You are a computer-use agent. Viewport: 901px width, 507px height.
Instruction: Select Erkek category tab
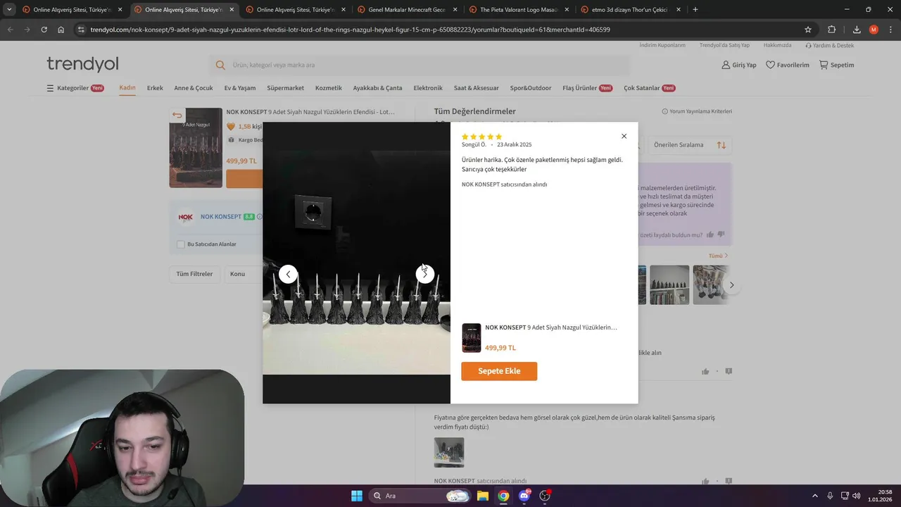tap(155, 88)
